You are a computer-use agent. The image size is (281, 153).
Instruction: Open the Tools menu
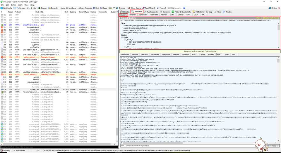pyautogui.click(x=20, y=5)
